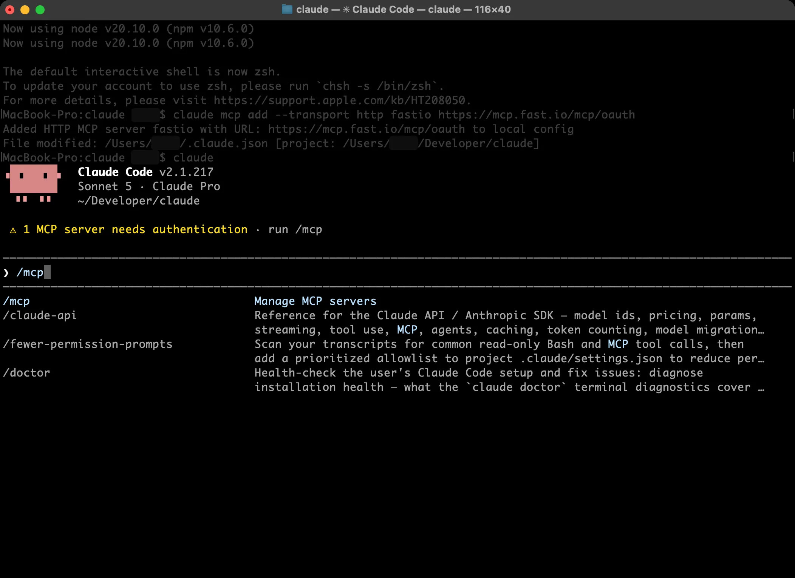
Task: Click 'installation health — what the' description line
Action: tap(509, 387)
